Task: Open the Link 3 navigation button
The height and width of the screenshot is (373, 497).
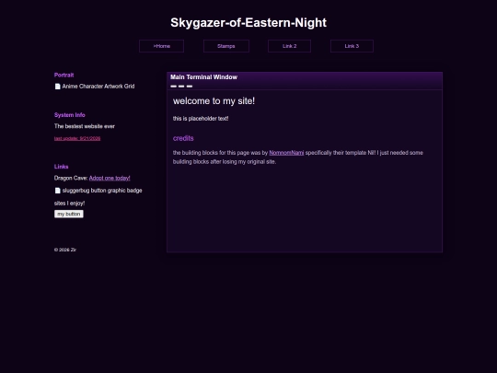Action: tap(352, 46)
